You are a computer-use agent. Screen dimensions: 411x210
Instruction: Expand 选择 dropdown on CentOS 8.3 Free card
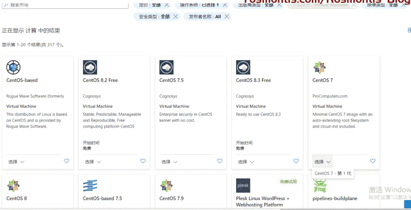246,162
